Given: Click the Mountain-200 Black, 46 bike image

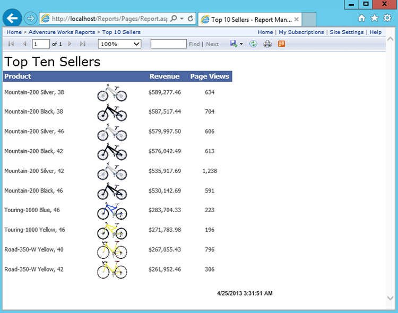Looking at the screenshot, I should (112, 191).
